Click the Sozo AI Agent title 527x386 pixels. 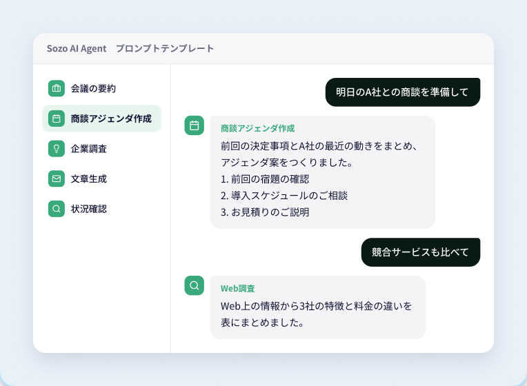pyautogui.click(x=77, y=49)
